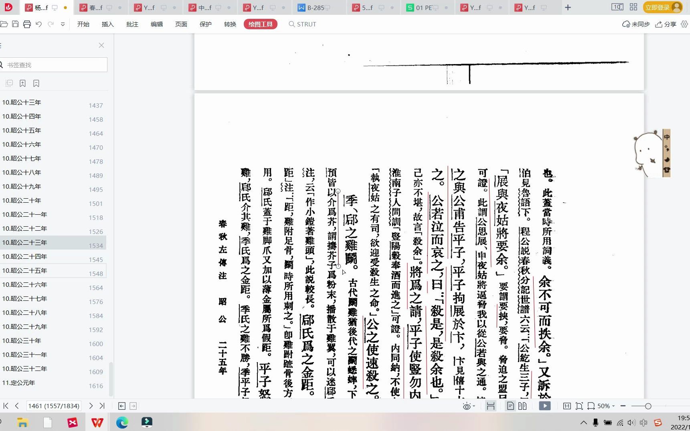The image size is (690, 431).
Task: Open the 批注 menu tab
Action: (132, 24)
